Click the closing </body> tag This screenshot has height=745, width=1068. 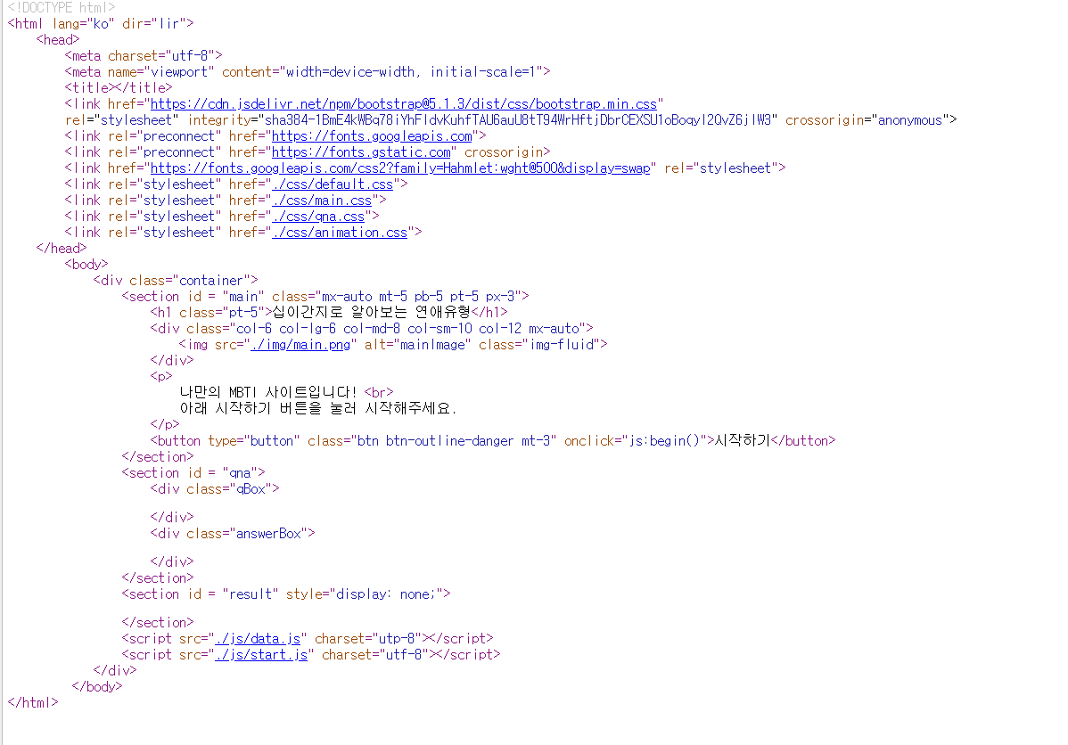97,686
